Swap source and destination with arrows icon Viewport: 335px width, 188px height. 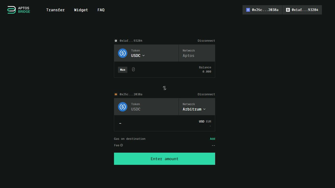pyautogui.click(x=164, y=88)
